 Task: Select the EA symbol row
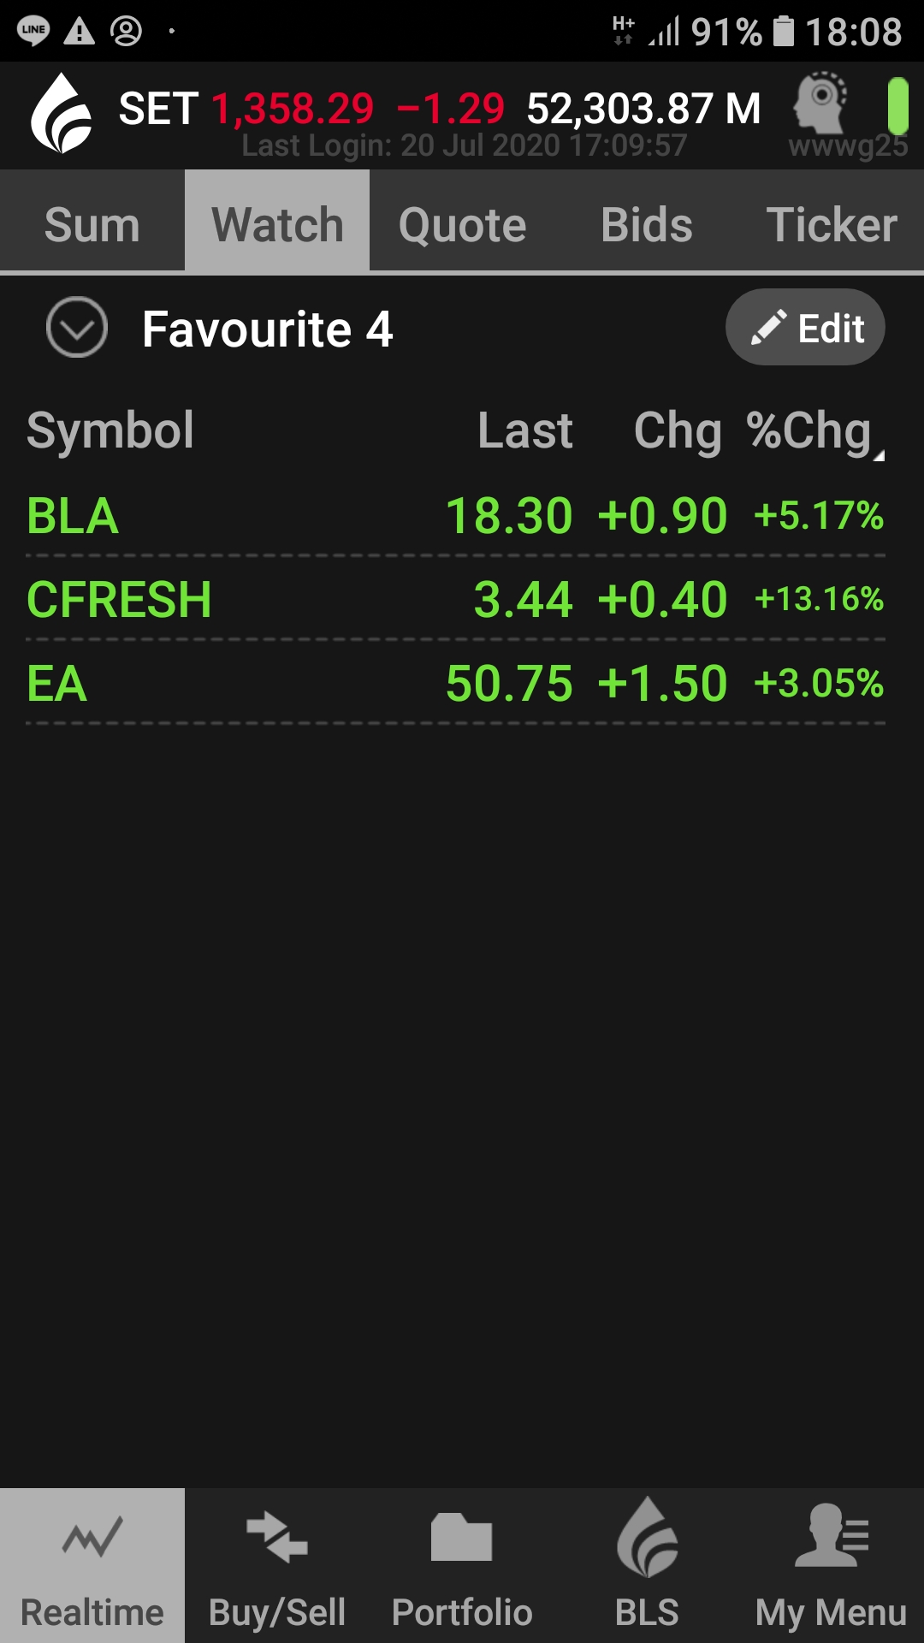455,683
